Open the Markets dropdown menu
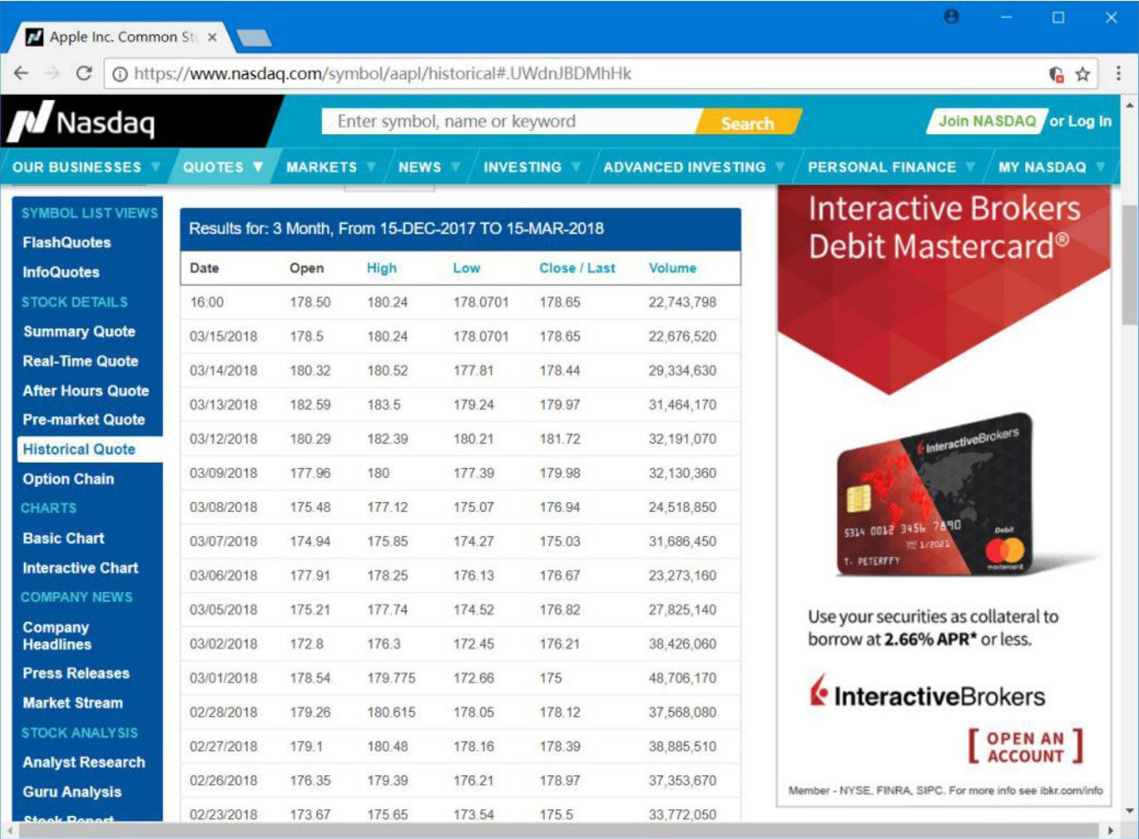This screenshot has width=1139, height=839. click(x=331, y=167)
